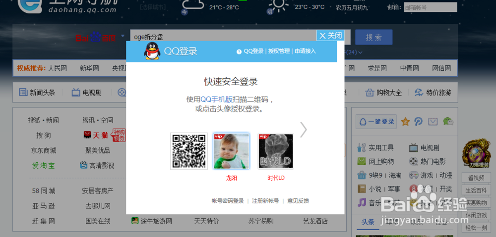Click tomorrow's sunny weather icon
Image resolution: width=496 pixels, height=237 pixels.
coord(278,4)
